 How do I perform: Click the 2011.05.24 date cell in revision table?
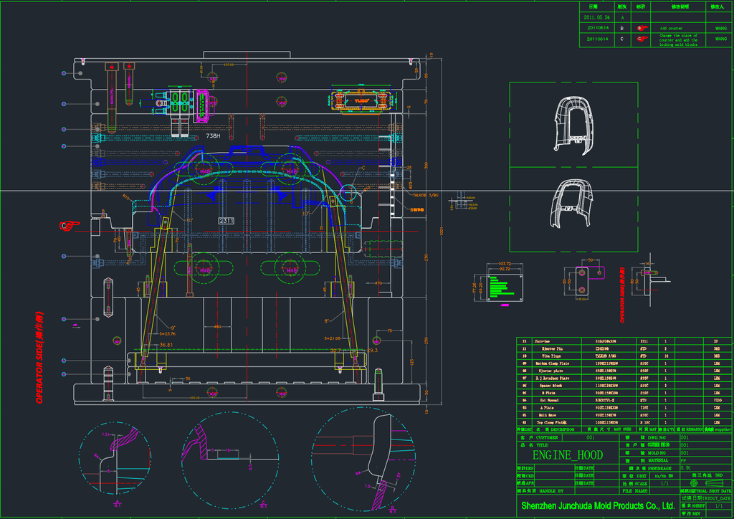[596, 17]
